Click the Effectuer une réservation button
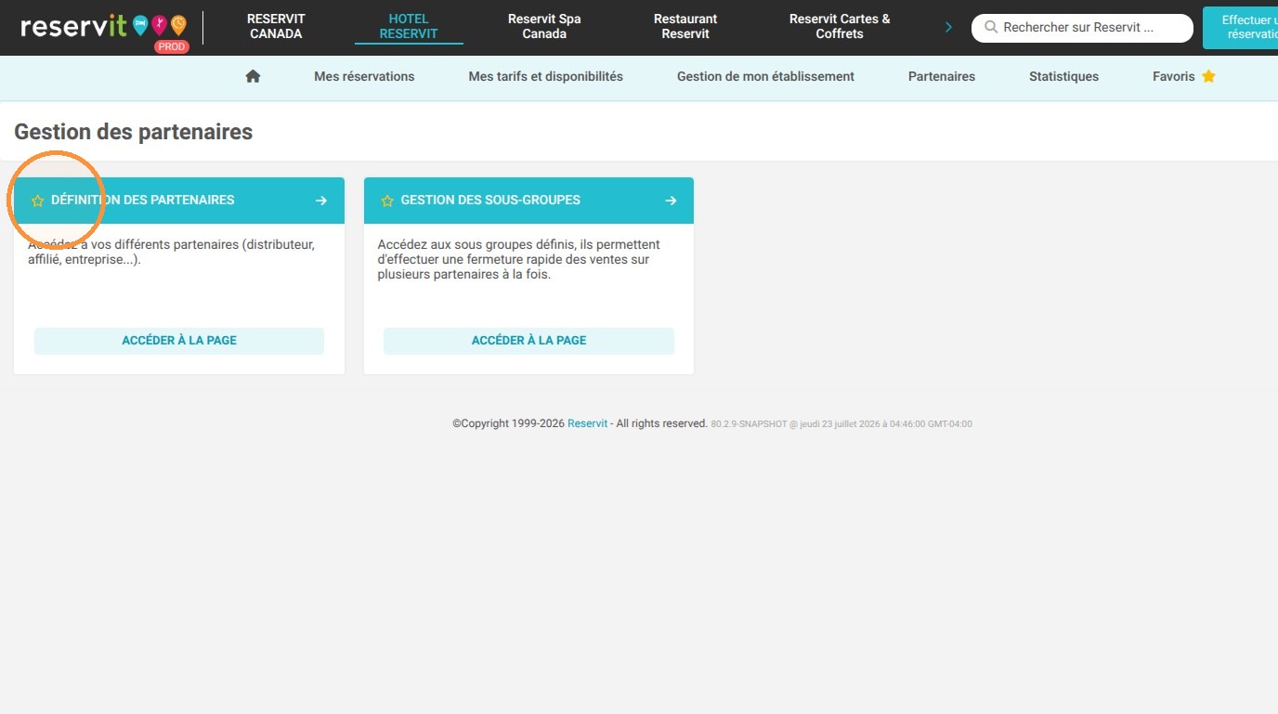Image resolution: width=1278 pixels, height=714 pixels. 1241,27
